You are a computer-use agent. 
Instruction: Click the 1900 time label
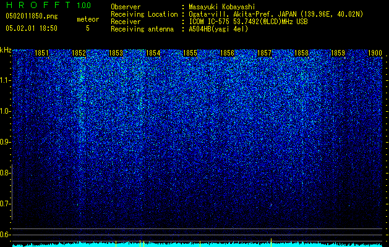click(x=375, y=53)
